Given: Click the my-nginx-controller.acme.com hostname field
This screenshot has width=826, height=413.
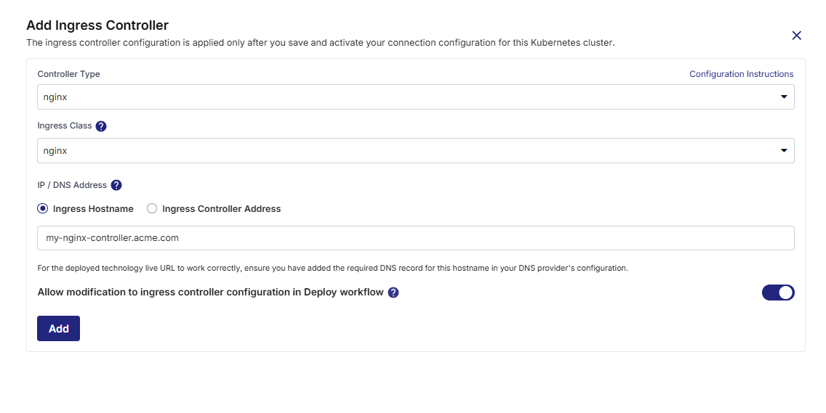Looking at the screenshot, I should pyautogui.click(x=416, y=238).
